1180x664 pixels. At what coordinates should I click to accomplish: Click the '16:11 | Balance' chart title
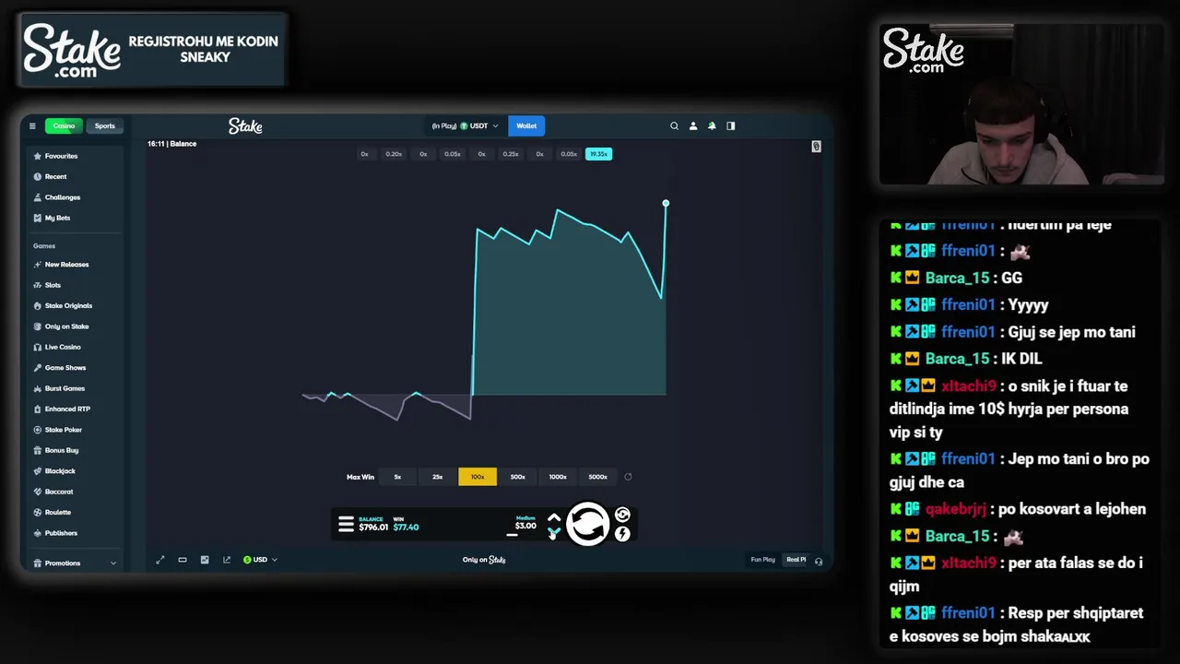pyautogui.click(x=171, y=144)
